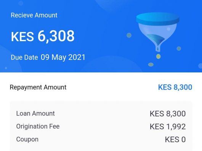Click the lowest coin under funnel
This screenshot has width=202, height=151.
tap(151, 64)
